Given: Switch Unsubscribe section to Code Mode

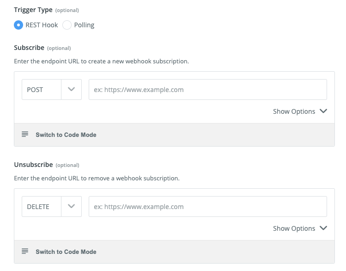Looking at the screenshot, I should pos(66,252).
